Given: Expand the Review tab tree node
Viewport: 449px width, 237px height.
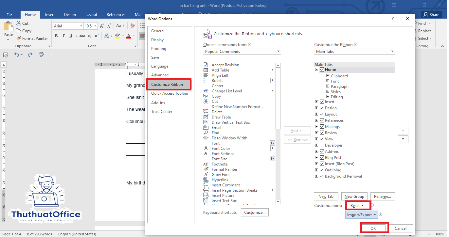Looking at the screenshot, I should click(x=317, y=133).
